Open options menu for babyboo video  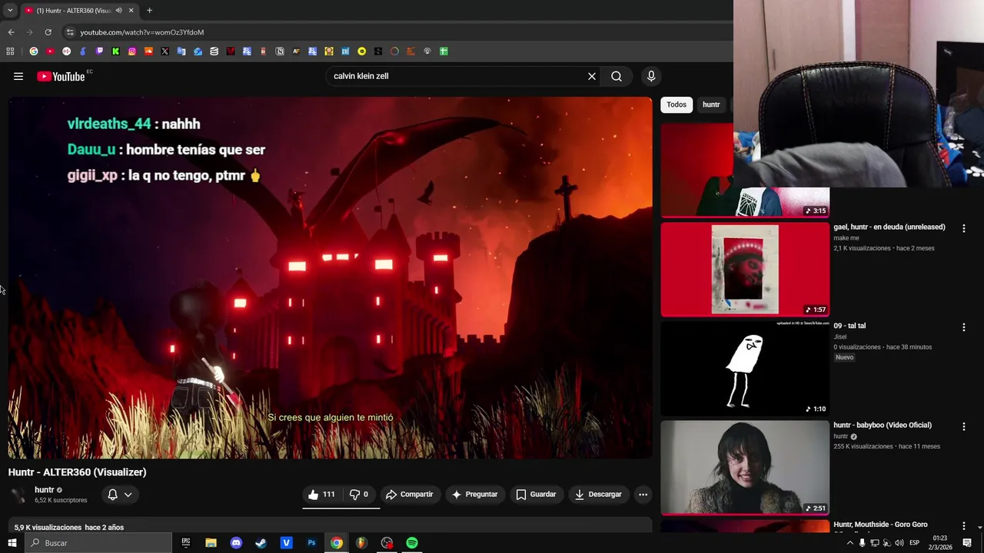[963, 426]
